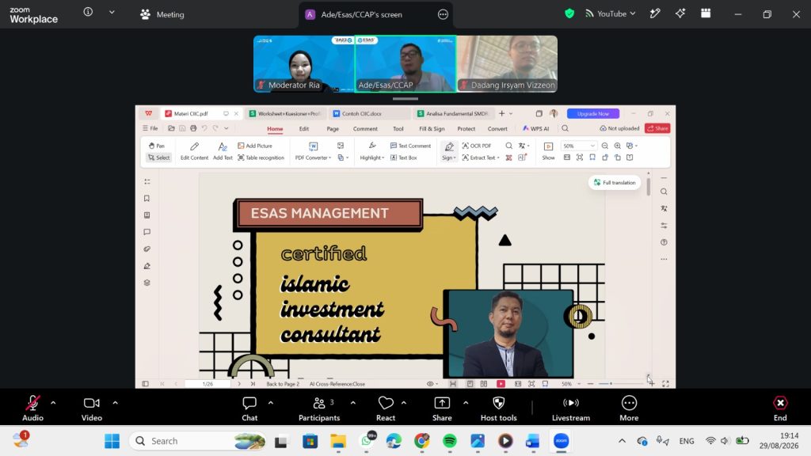811x456 pixels.
Task: Click Add Picture in ribbon
Action: pos(254,146)
